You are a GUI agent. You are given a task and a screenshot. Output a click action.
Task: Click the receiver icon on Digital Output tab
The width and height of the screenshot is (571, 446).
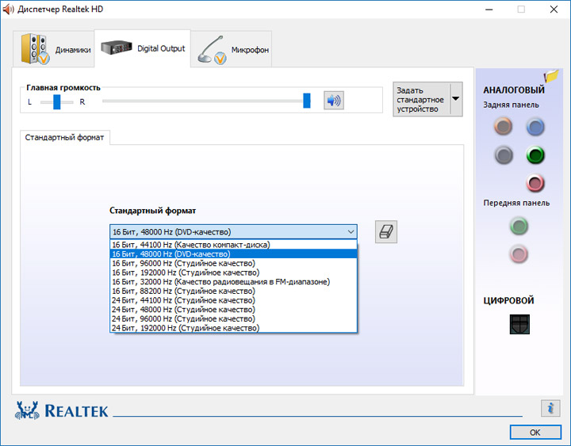[x=117, y=48]
